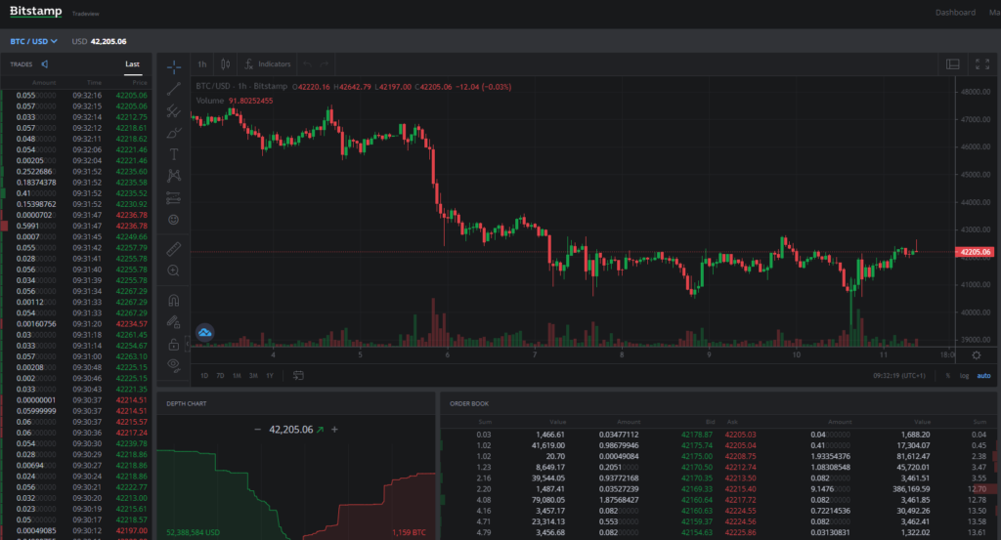1001x540 pixels.
Task: Expand the BTC / USD pair dropdown
Action: (x=34, y=41)
